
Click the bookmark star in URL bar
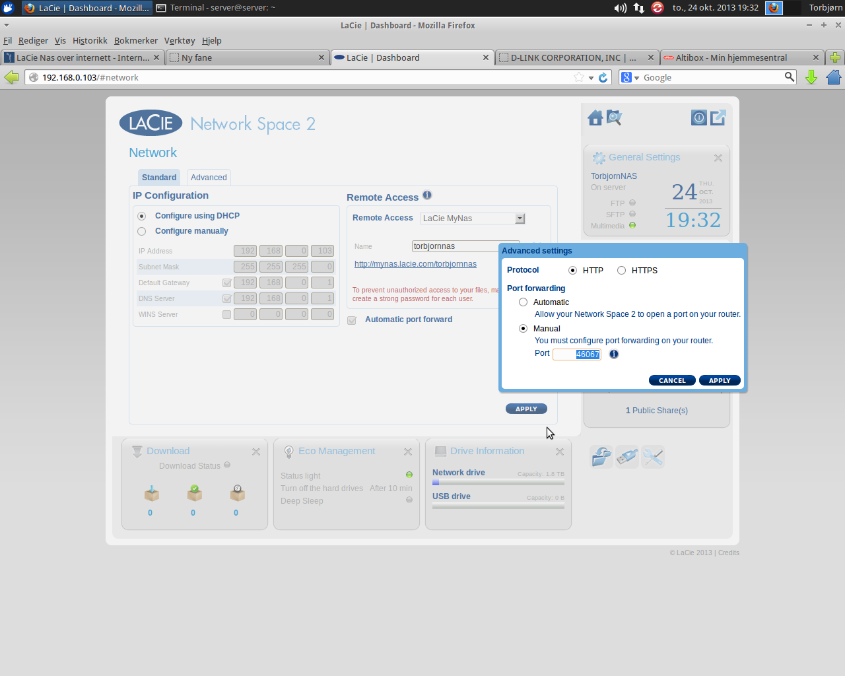coord(579,77)
